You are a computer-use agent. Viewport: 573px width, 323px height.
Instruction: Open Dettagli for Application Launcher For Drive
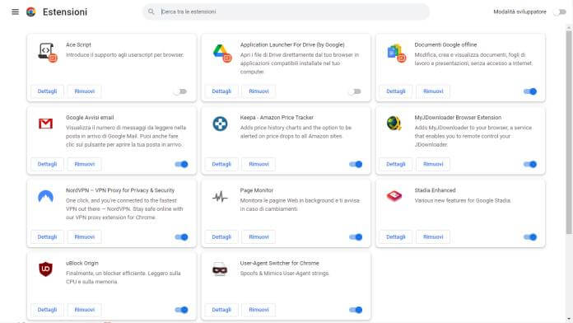pyautogui.click(x=221, y=91)
